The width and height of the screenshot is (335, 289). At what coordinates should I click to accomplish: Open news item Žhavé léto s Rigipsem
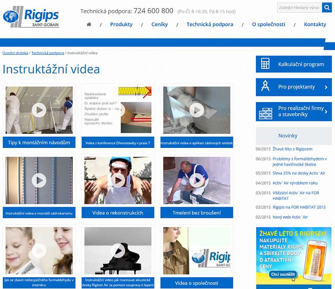coord(292,149)
